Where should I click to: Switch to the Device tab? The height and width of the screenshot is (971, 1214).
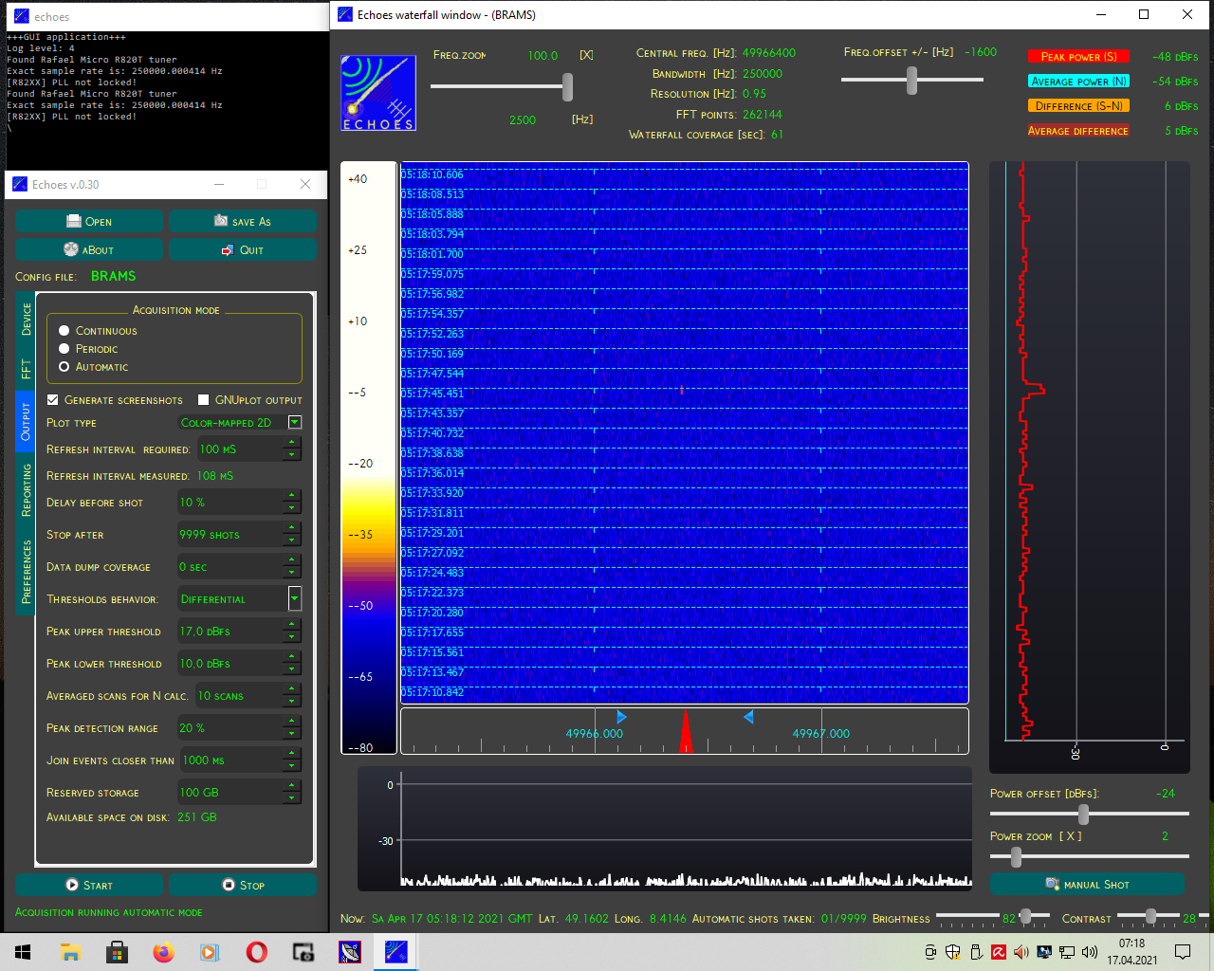[26, 321]
